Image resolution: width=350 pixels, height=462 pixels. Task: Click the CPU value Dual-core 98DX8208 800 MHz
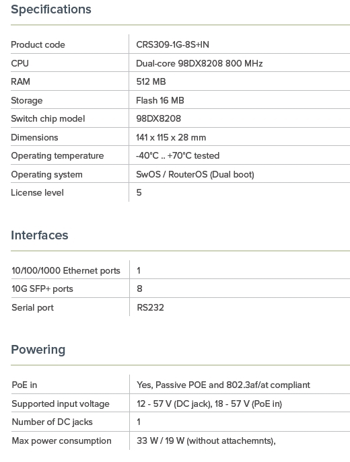pos(199,63)
